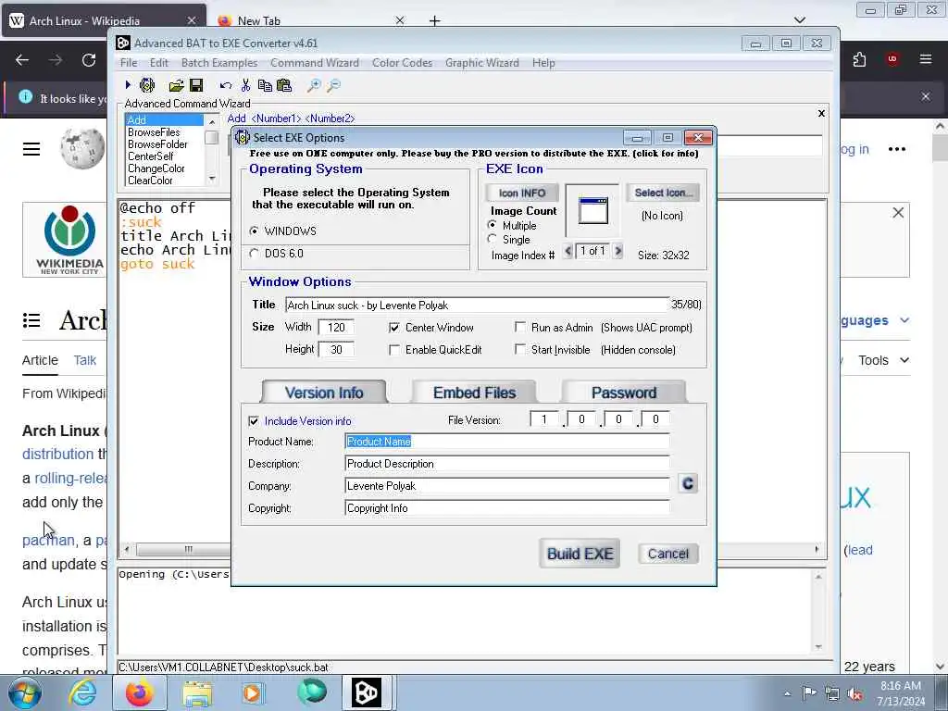Open Windows Explorer folder taskbar icon

(x=197, y=692)
